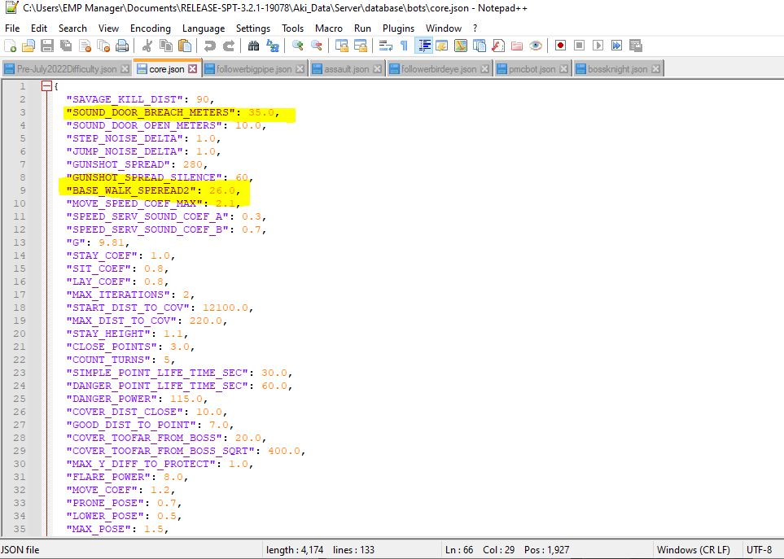
Task: Click the macro Playback icon
Action: 598,46
